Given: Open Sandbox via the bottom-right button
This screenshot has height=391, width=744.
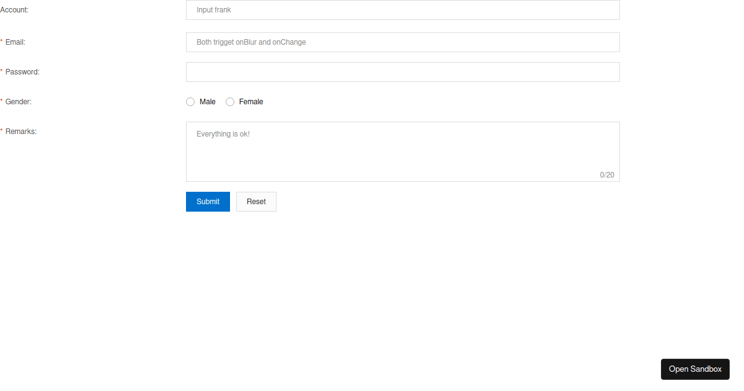Looking at the screenshot, I should tap(695, 369).
